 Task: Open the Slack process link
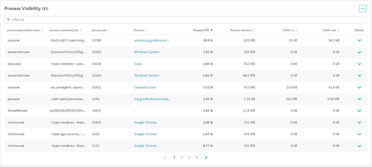(x=138, y=64)
